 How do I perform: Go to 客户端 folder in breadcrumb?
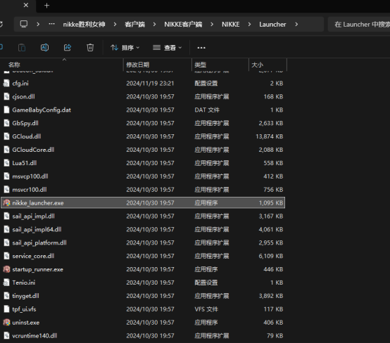(x=134, y=25)
